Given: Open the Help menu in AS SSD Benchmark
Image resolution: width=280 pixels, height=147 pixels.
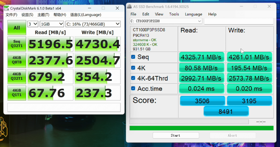Looking at the screenshot, I should tap(212, 14).
